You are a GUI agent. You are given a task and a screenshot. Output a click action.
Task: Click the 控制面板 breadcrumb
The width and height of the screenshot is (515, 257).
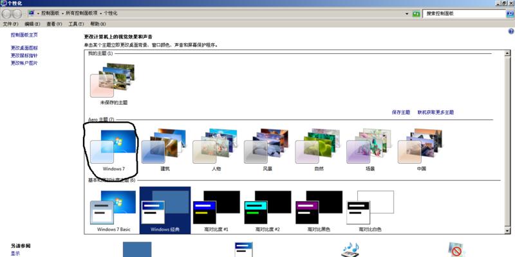tap(50, 13)
